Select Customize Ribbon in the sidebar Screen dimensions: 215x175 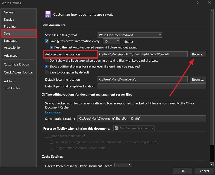(16, 65)
